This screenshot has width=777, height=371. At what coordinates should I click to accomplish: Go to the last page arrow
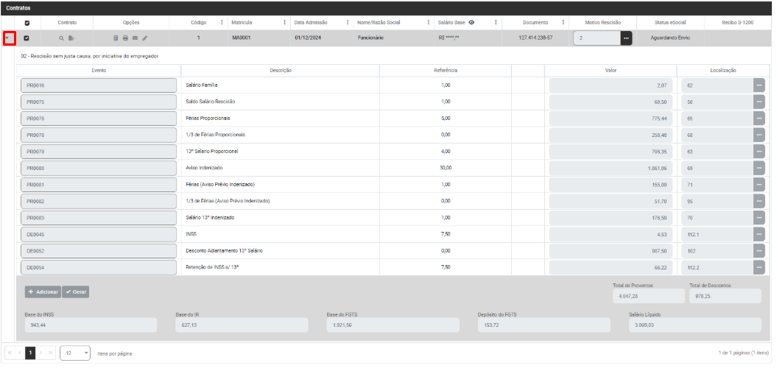pos(51,353)
